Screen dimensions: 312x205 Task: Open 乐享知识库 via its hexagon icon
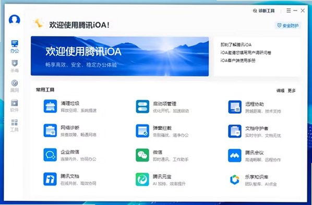tap(235, 180)
